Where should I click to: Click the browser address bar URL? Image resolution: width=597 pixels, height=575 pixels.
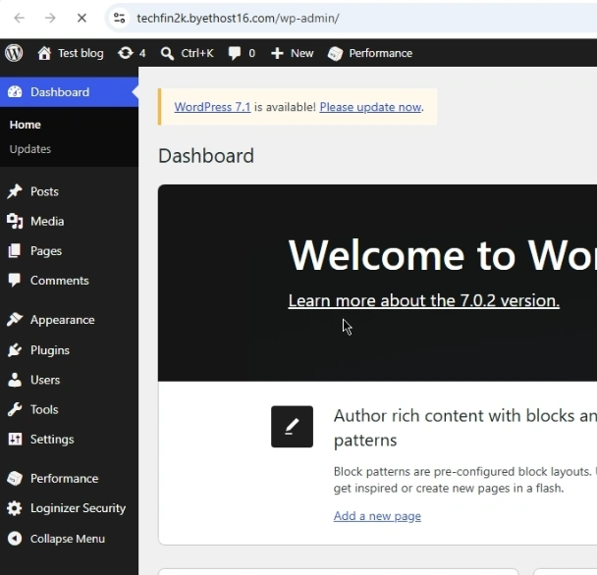pos(238,18)
